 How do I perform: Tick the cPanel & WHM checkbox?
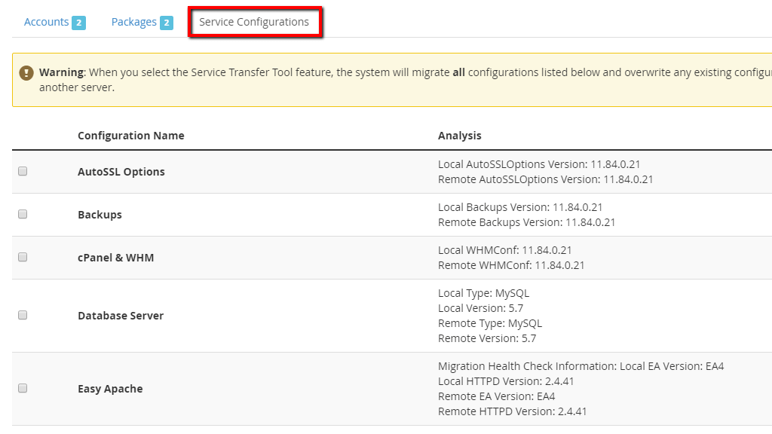(x=23, y=258)
